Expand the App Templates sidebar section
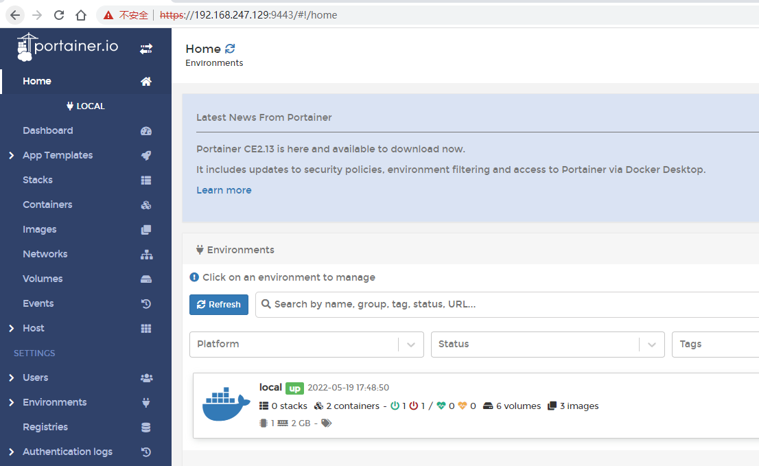Image resolution: width=759 pixels, height=466 pixels. (x=12, y=156)
